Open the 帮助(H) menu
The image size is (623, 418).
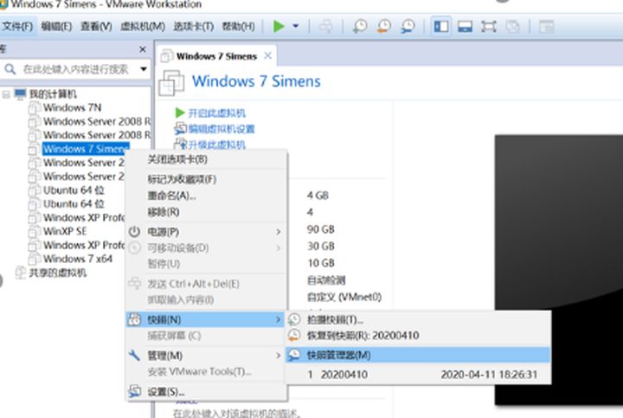[239, 27]
